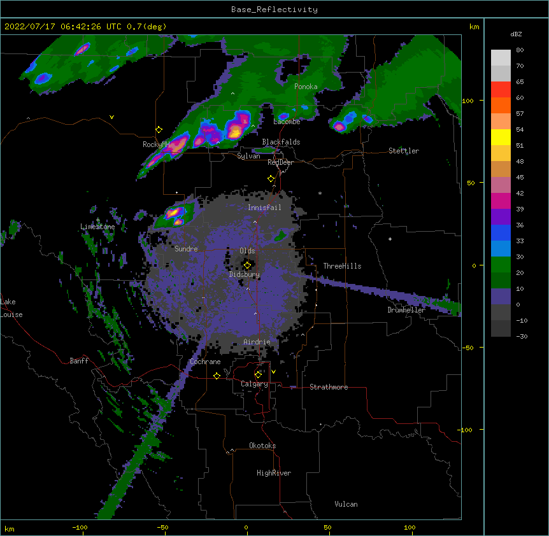
Task: Click the HighRiver label
Action: point(274,473)
